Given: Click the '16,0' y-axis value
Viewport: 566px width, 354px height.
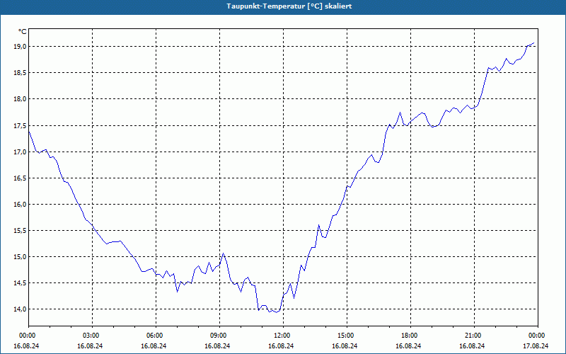Looking at the screenshot, I should (x=19, y=205).
